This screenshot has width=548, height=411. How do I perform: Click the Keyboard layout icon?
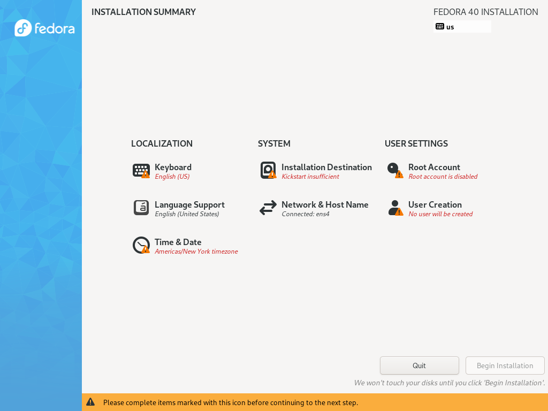141,171
